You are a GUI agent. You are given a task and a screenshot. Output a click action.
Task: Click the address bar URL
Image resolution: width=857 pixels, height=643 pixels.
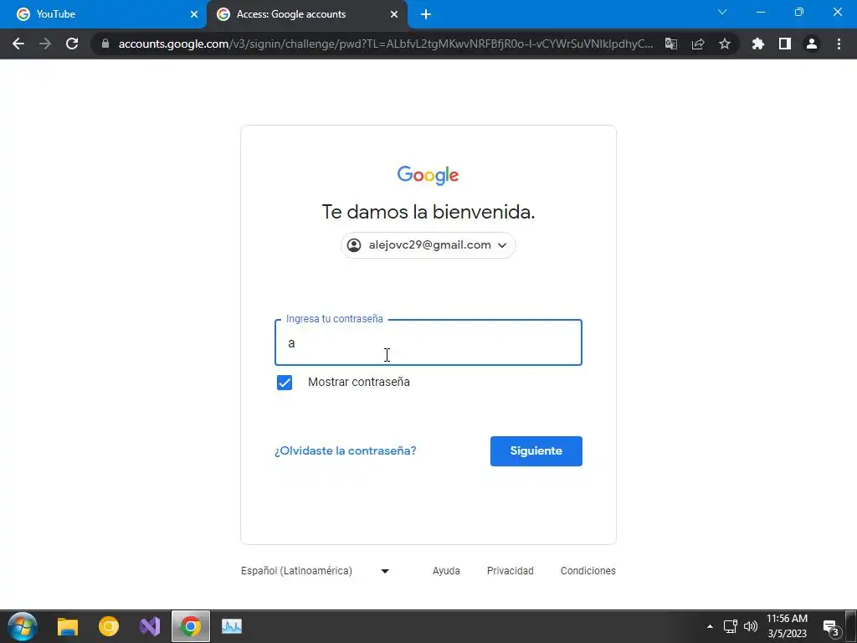click(x=385, y=44)
